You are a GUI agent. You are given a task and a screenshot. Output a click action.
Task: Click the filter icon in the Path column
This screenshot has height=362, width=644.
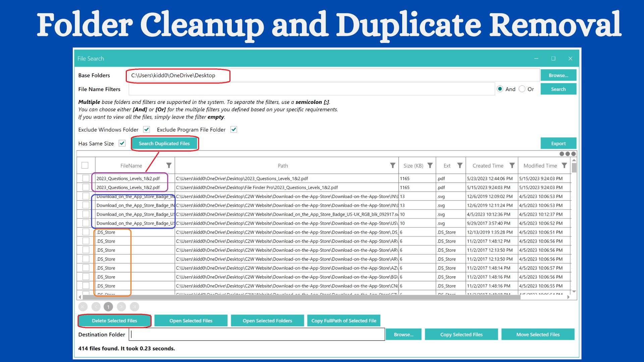pos(392,166)
